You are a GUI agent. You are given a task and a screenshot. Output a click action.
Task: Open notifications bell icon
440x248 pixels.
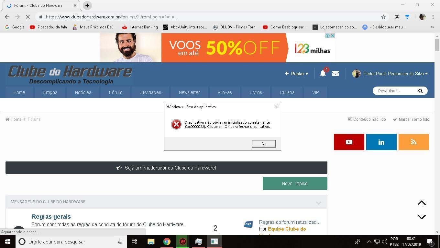[x=323, y=74]
